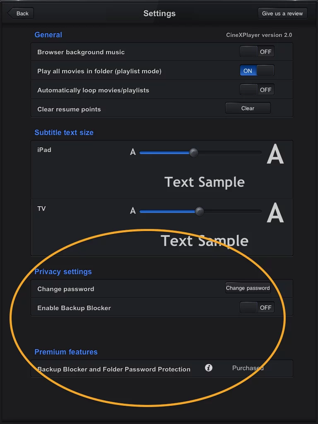
Task: Go Back from Settings
Action: point(21,13)
